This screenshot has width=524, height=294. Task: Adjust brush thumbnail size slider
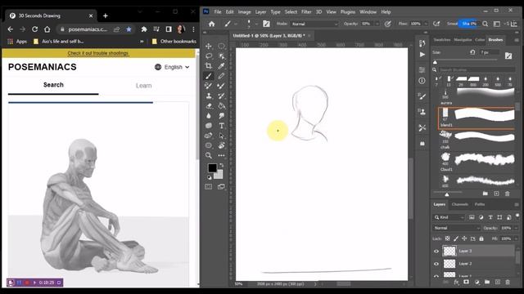tap(447, 194)
